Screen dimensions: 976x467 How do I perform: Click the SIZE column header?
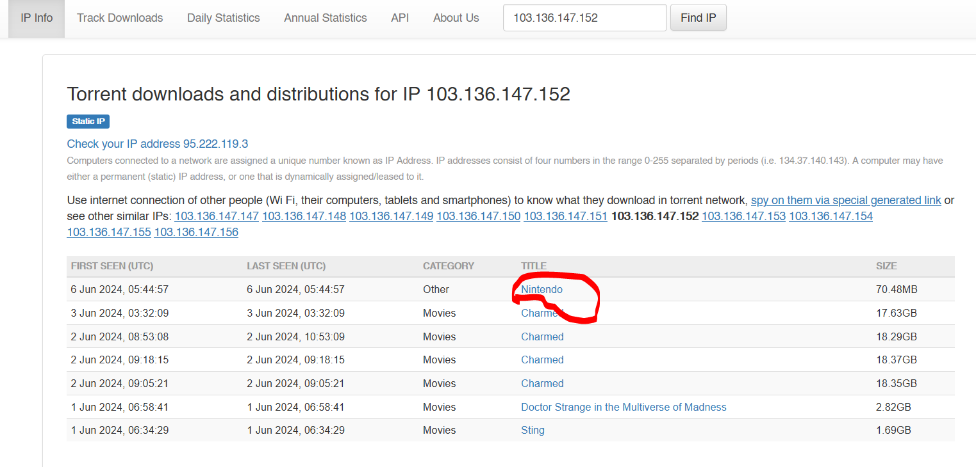(x=886, y=266)
